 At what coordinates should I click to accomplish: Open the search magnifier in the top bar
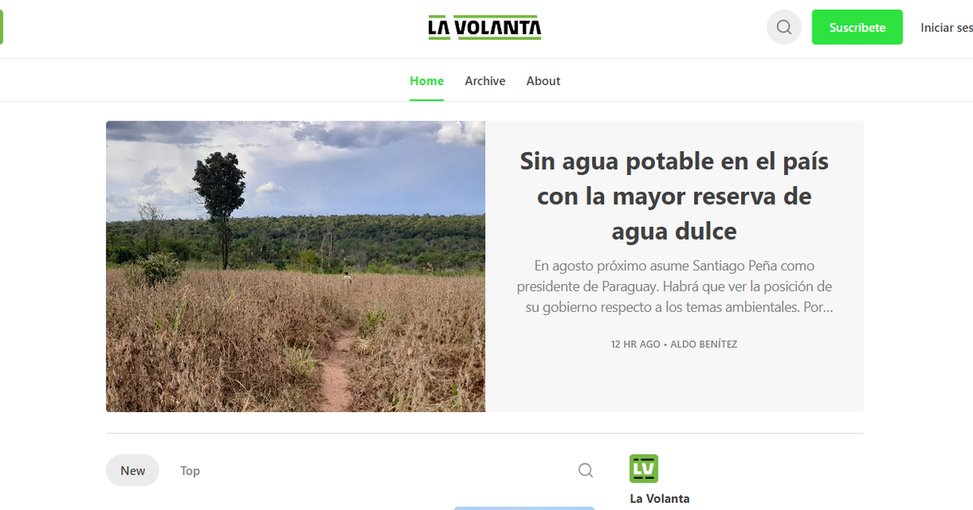pos(783,27)
